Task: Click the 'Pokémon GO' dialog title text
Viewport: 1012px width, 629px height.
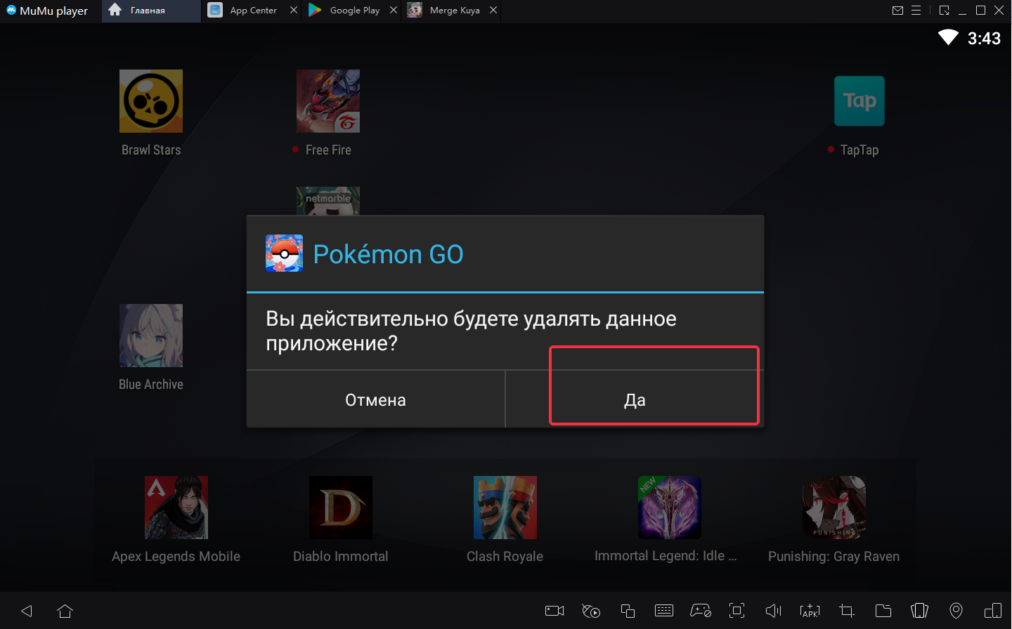Action: point(388,254)
